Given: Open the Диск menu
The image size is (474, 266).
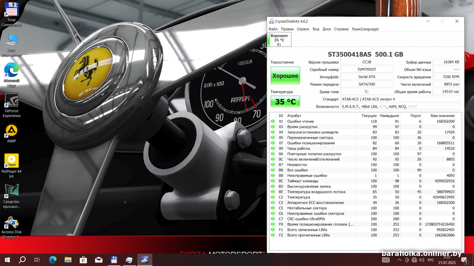Looking at the screenshot, I should click(326, 28).
